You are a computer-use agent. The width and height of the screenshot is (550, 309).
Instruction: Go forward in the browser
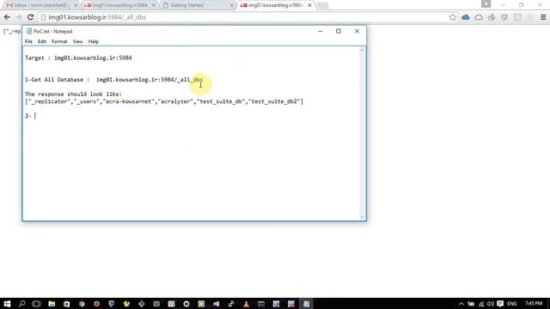(x=19, y=17)
